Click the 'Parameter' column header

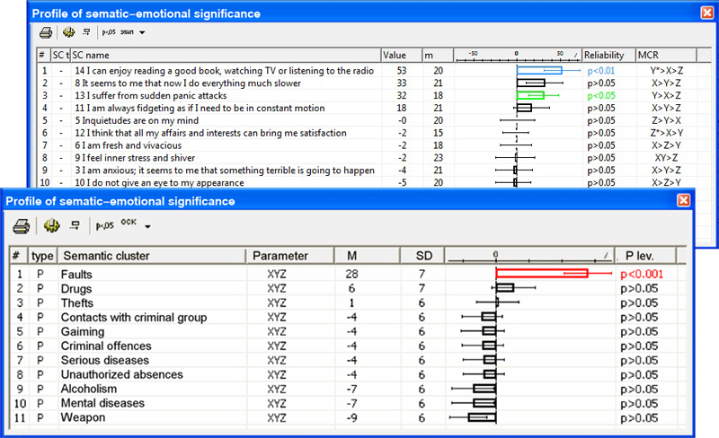289,256
